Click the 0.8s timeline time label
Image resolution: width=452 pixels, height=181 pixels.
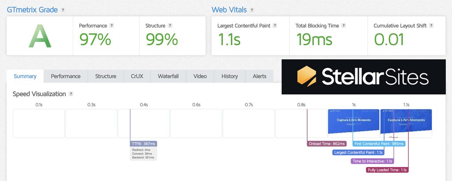(x=301, y=105)
